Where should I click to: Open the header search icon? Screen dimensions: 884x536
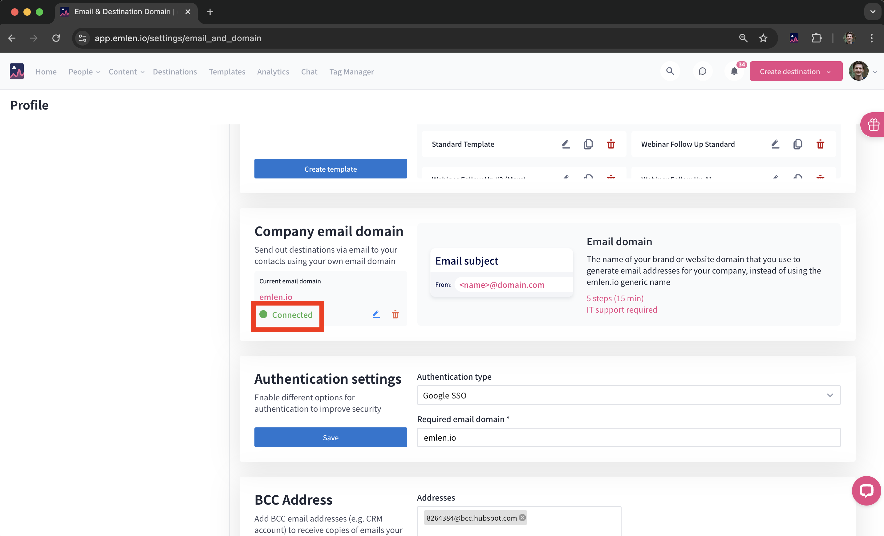click(x=670, y=71)
